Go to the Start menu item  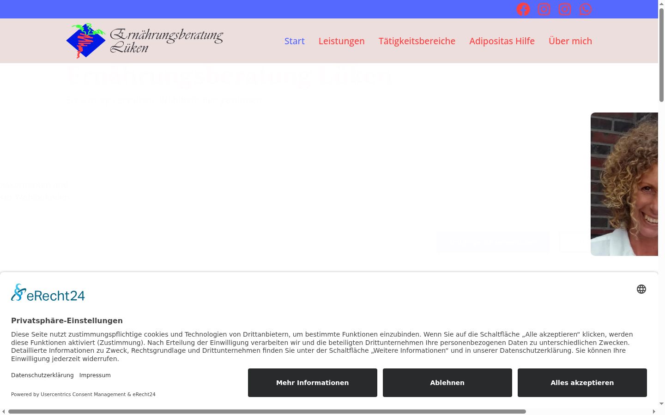tap(295, 41)
